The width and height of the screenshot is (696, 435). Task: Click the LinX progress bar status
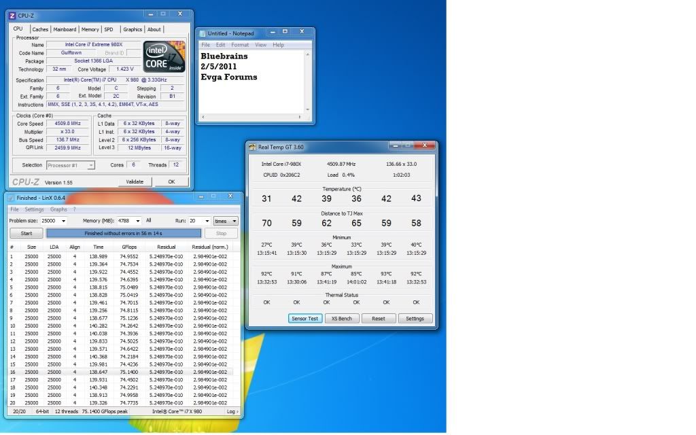124,233
